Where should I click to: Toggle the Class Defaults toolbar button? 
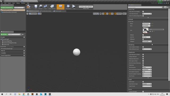[61, 7]
